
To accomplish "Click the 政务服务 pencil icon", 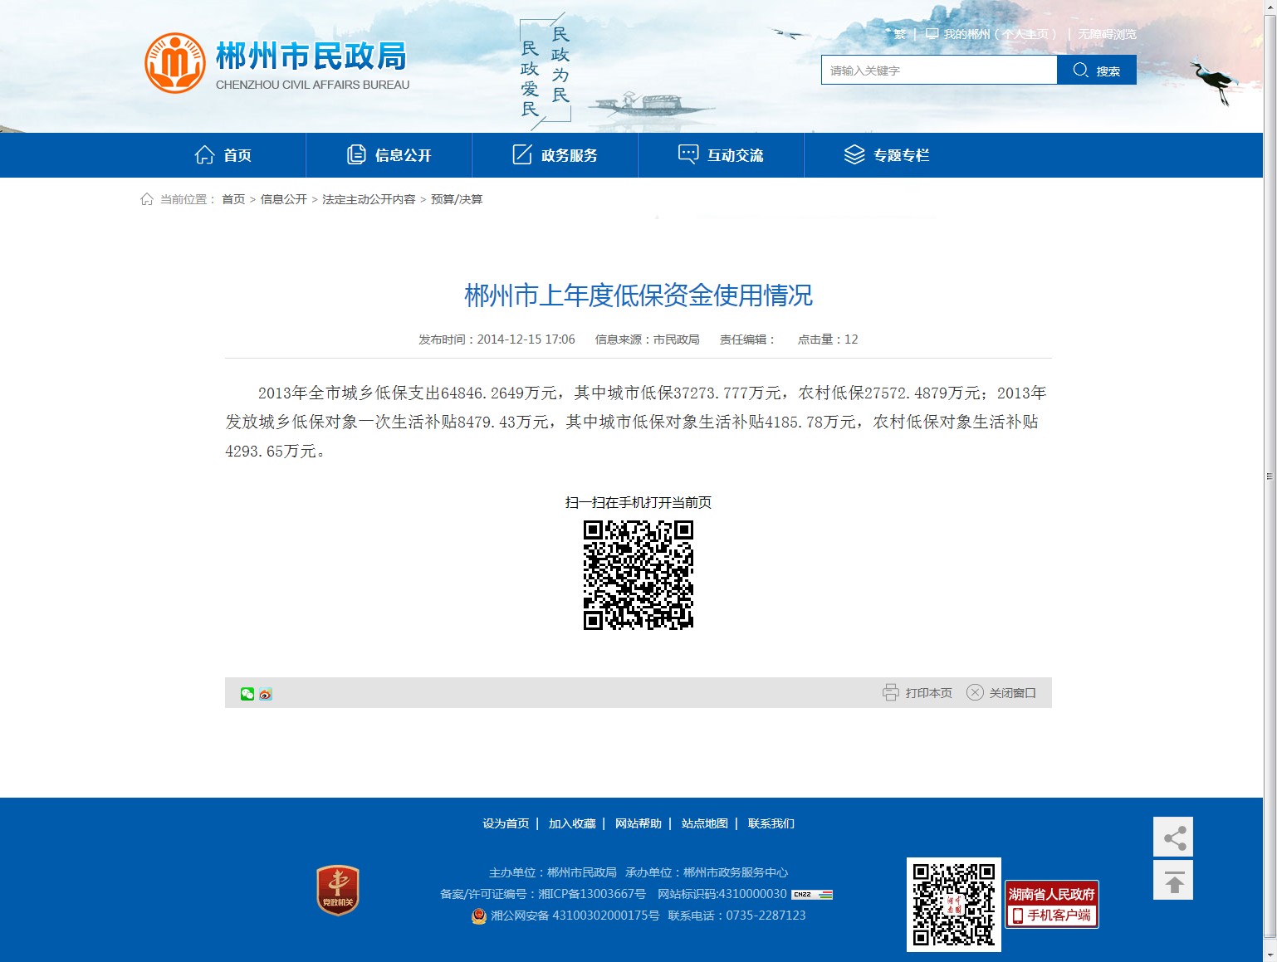I will (x=522, y=154).
